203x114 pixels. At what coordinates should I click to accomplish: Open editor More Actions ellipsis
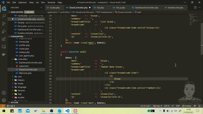(200, 8)
